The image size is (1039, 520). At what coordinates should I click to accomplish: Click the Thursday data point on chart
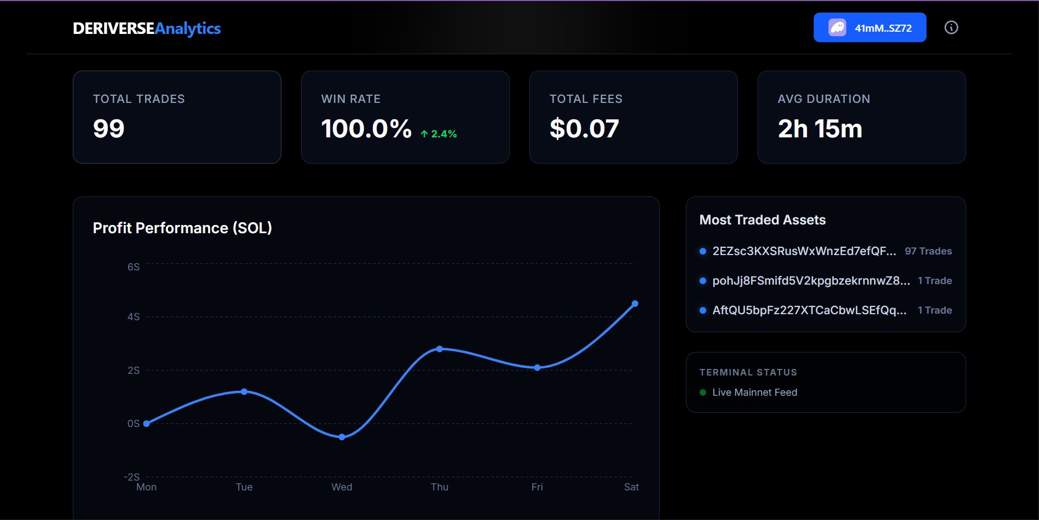point(440,349)
